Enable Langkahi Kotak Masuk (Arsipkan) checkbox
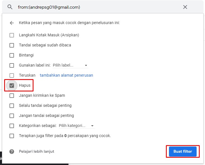205x165 pixels. [12, 35]
